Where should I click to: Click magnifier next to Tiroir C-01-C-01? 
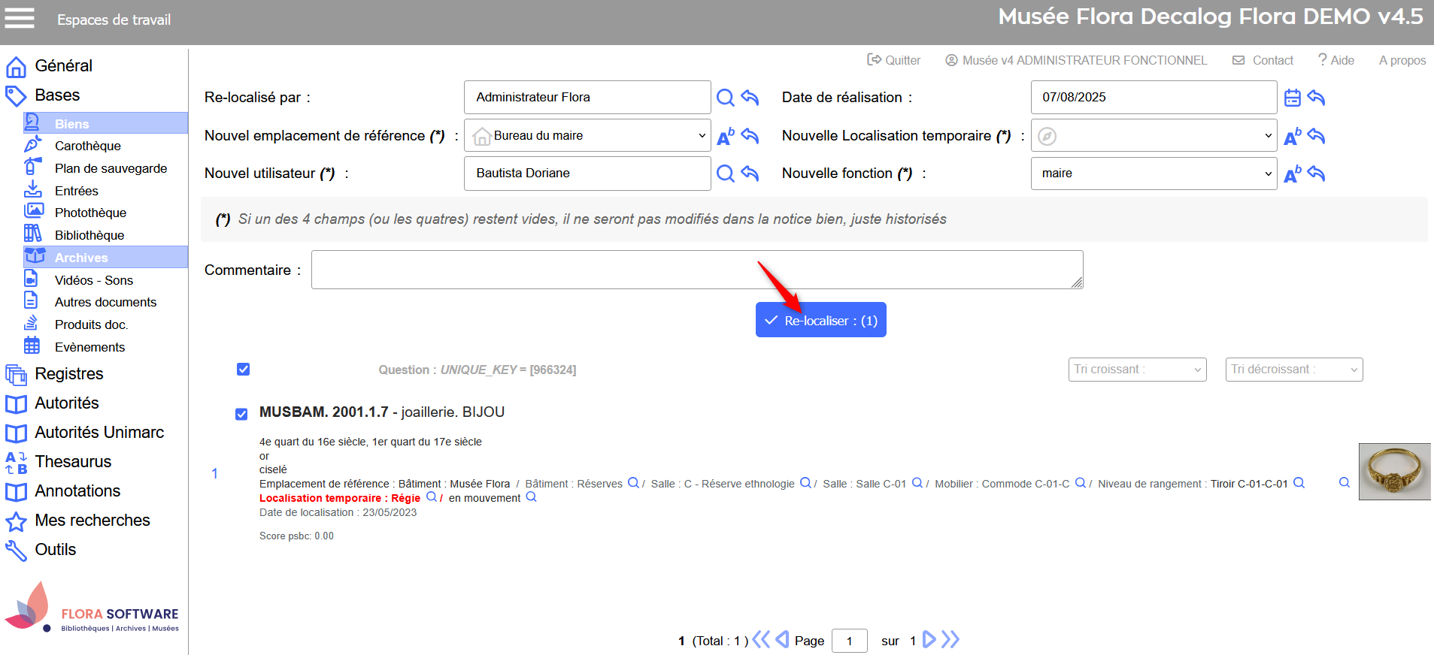[1299, 483]
